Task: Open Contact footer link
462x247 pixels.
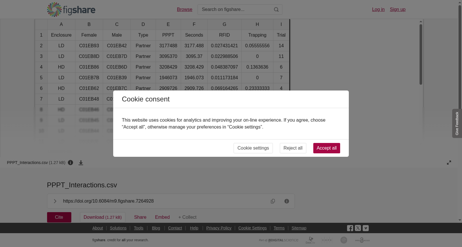Action: coord(175,228)
